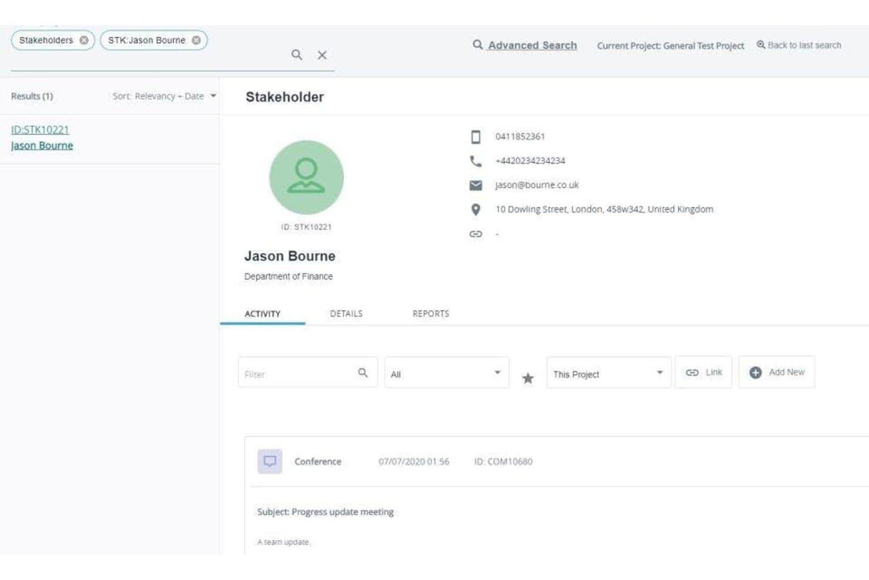Click the address location pin icon
This screenshot has height=580, width=869.
476,209
